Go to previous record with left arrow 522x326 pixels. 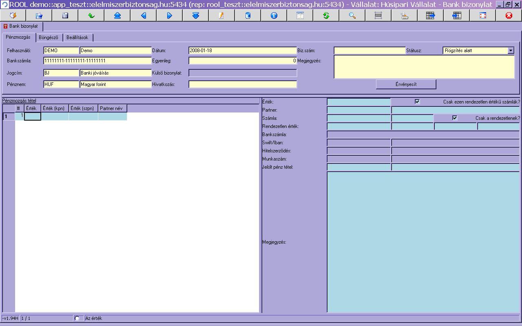[144, 15]
